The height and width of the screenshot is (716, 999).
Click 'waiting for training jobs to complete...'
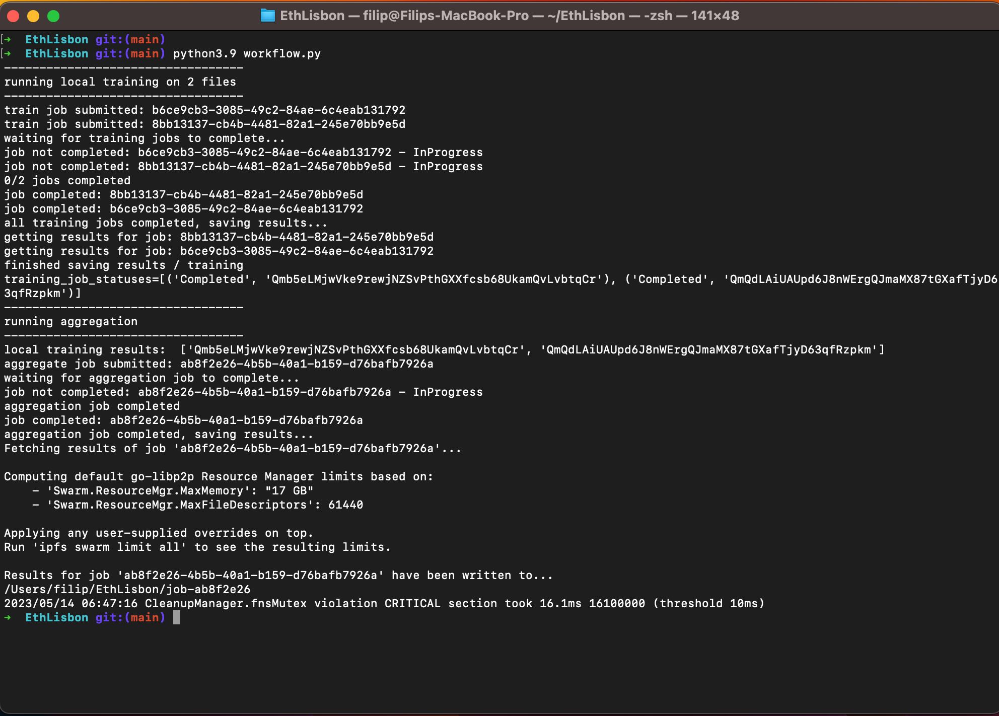pos(145,138)
